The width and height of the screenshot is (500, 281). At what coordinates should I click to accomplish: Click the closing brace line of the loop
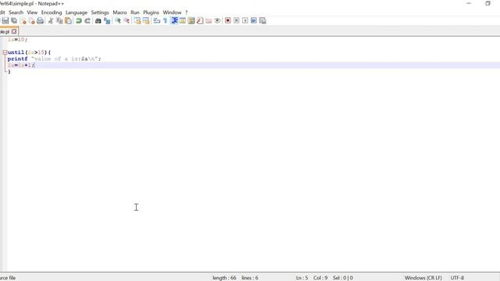coord(9,72)
